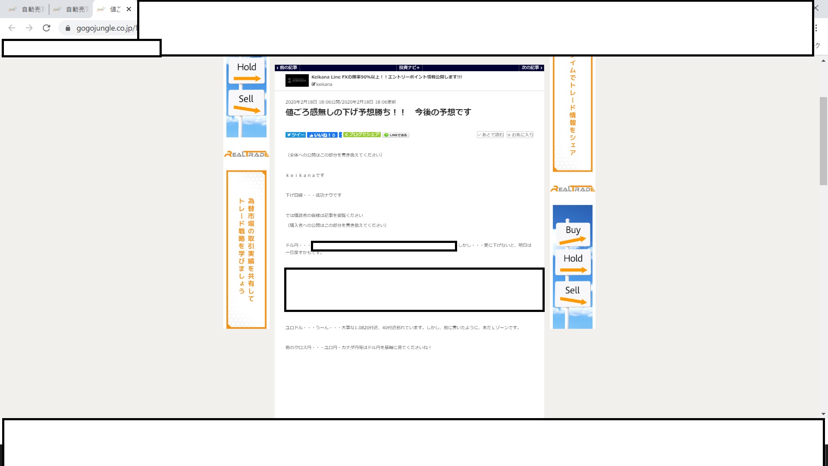
Task: Click the address bar padlock icon
Action: [x=68, y=28]
